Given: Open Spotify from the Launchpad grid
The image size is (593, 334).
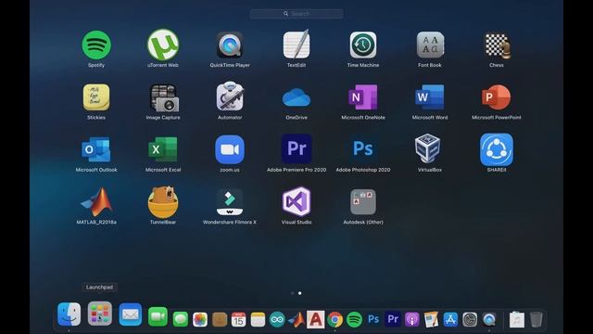Looking at the screenshot, I should pyautogui.click(x=96, y=45).
